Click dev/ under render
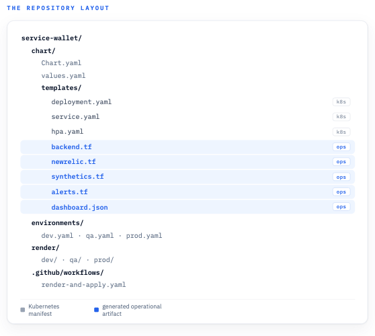The height and width of the screenshot is (336, 375). (49, 259)
